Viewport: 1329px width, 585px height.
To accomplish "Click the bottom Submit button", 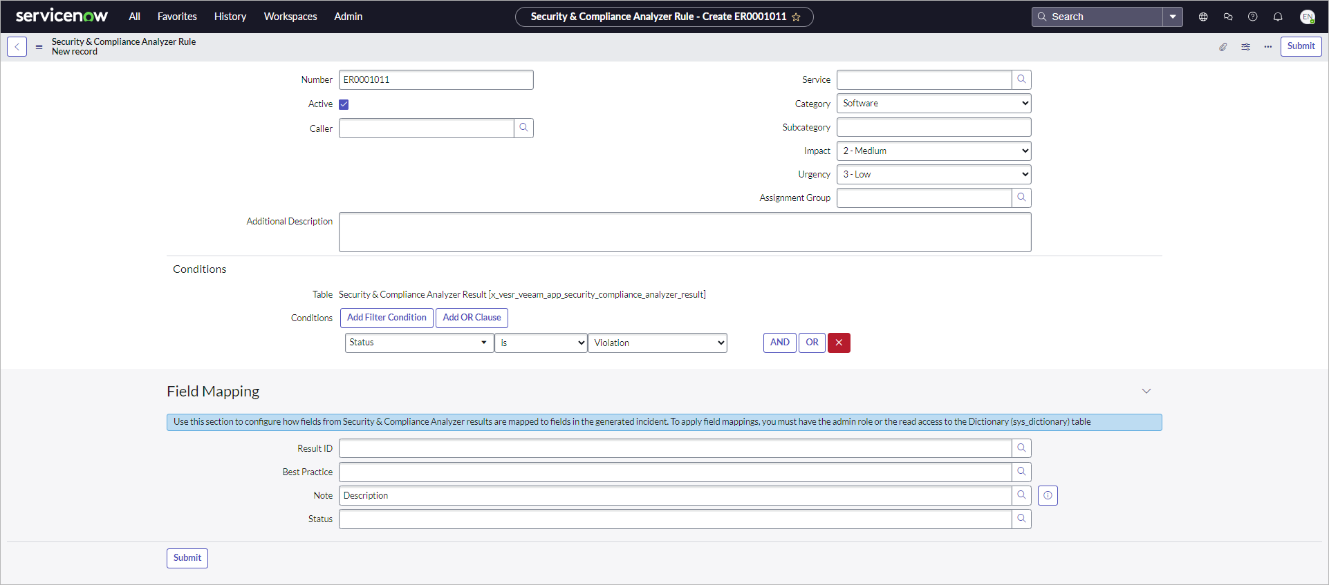I will [x=187, y=558].
